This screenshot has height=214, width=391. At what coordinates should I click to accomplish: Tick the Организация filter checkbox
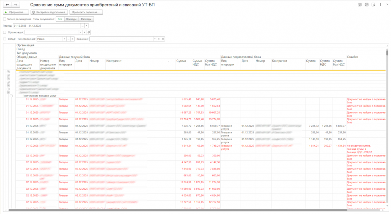5,32
